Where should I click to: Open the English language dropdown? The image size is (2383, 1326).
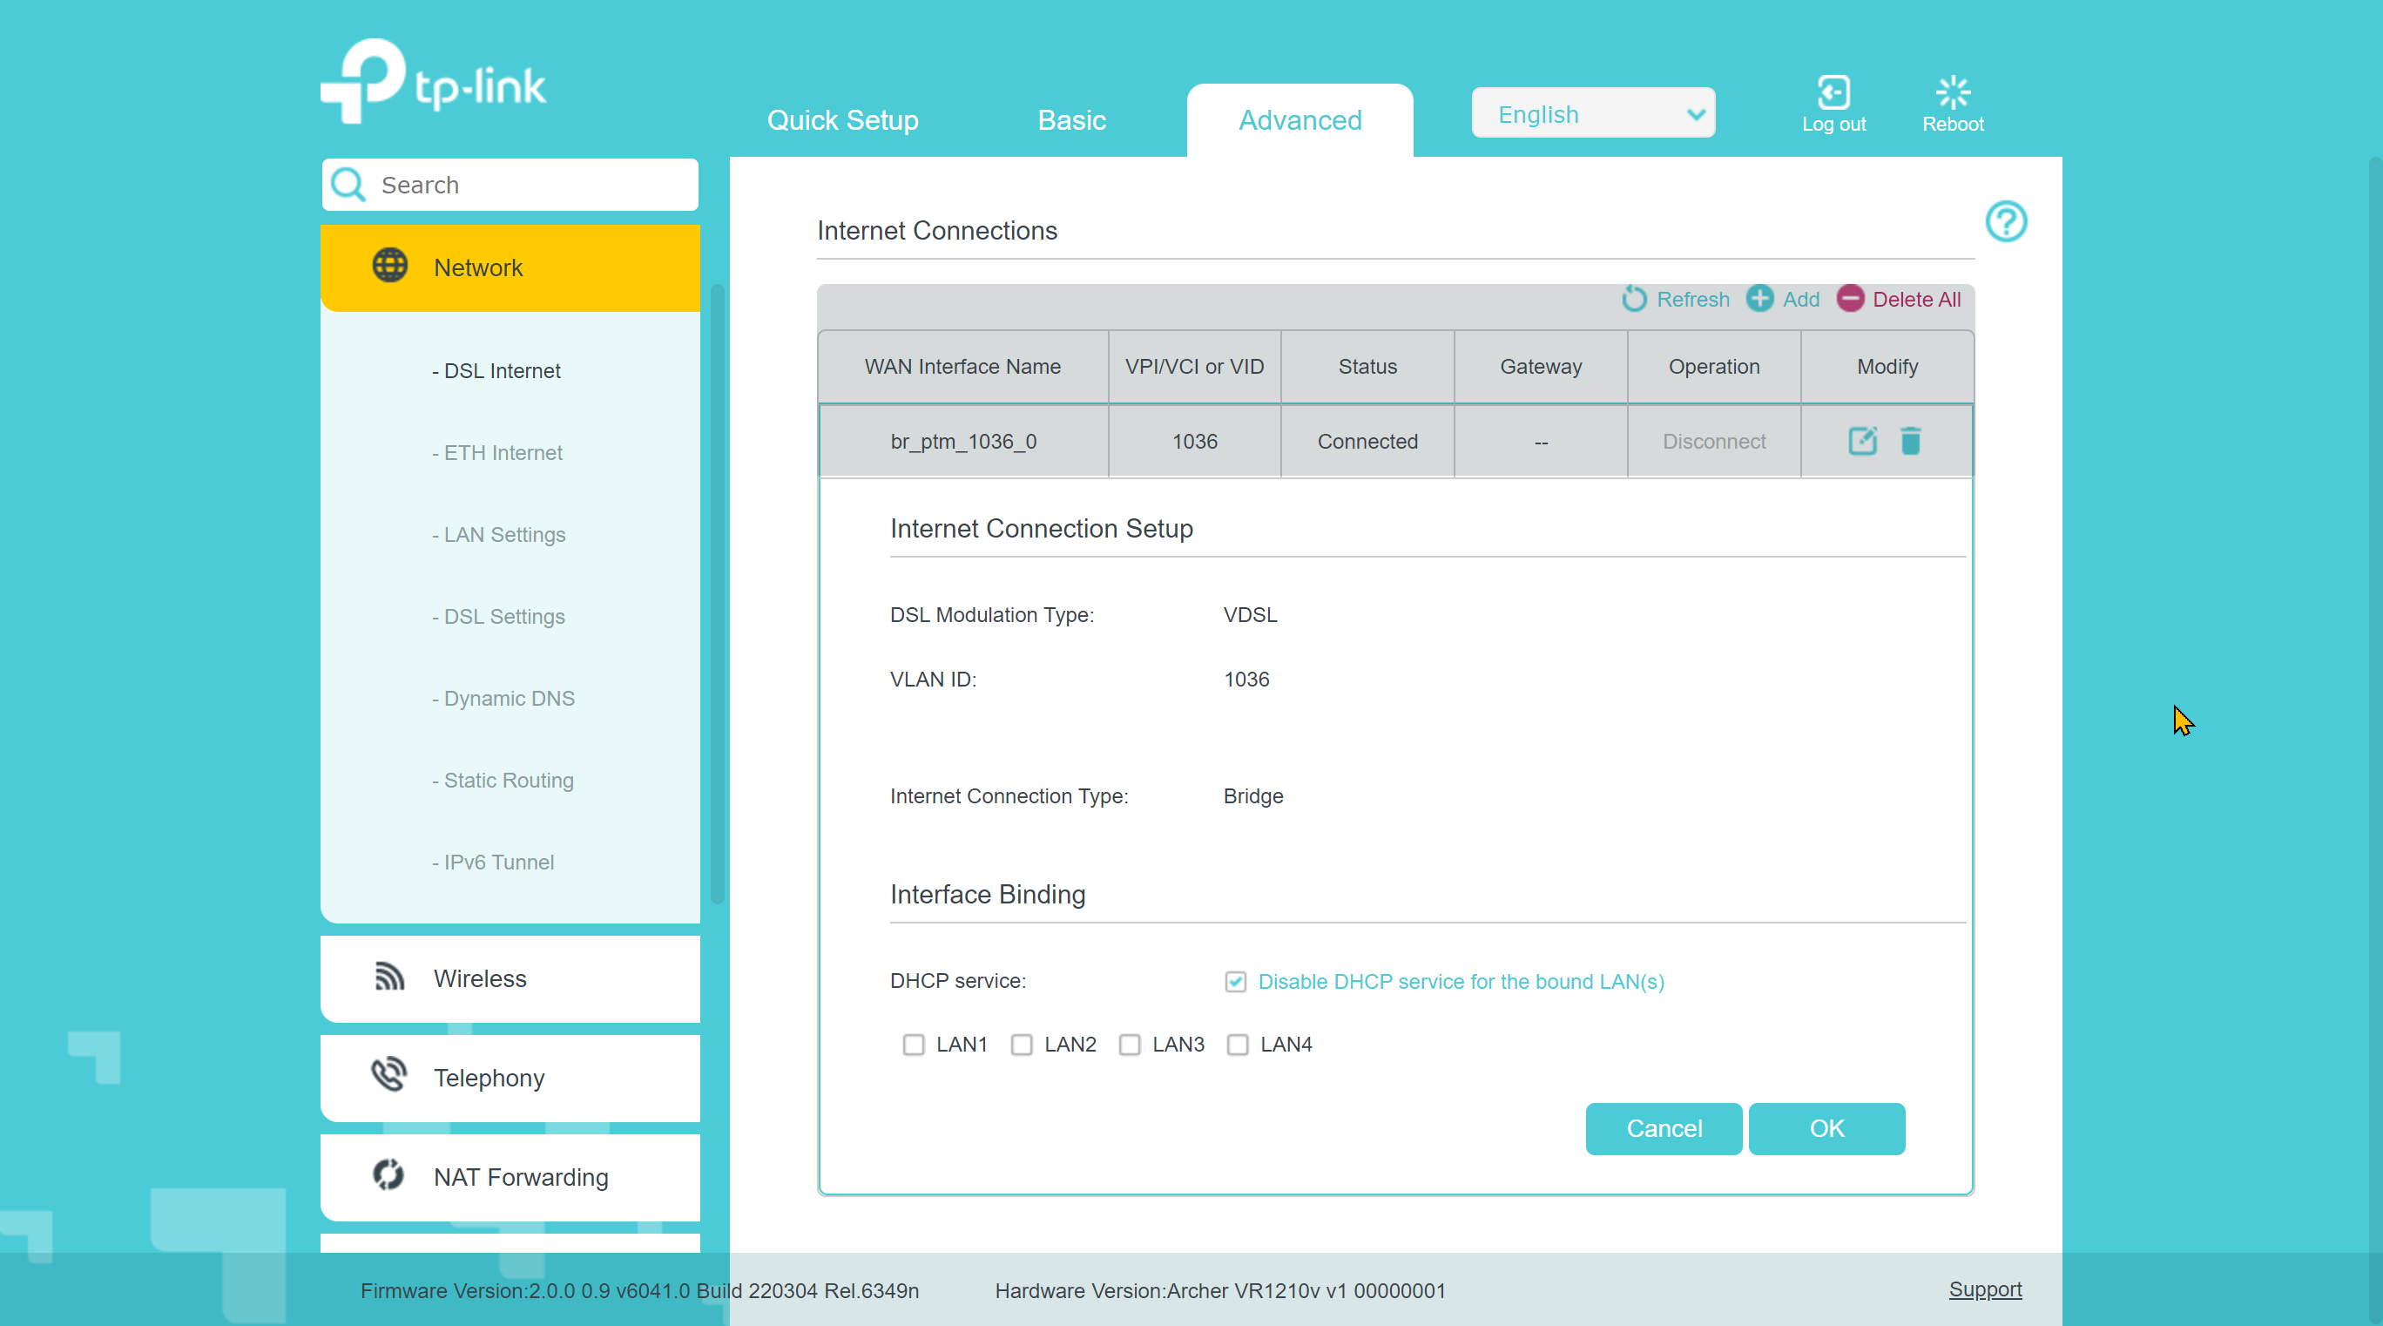(x=1592, y=114)
